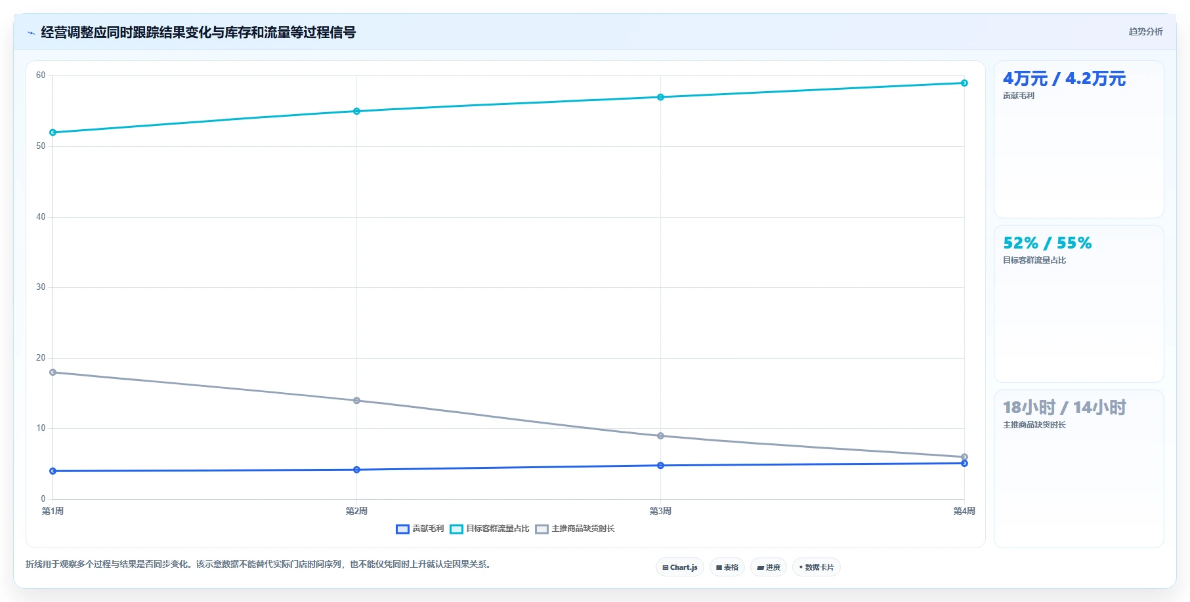Click the 第1周 point on 目标客群流量占比 line
Image resolution: width=1190 pixels, height=602 pixels.
click(x=53, y=132)
